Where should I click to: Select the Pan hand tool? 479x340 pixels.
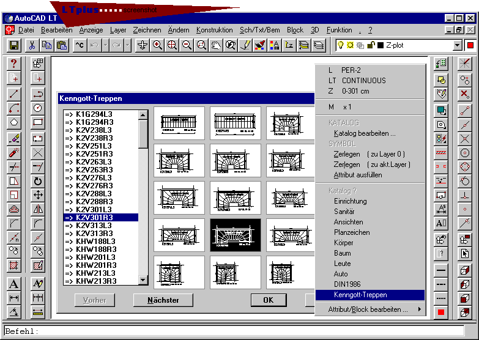click(216, 45)
